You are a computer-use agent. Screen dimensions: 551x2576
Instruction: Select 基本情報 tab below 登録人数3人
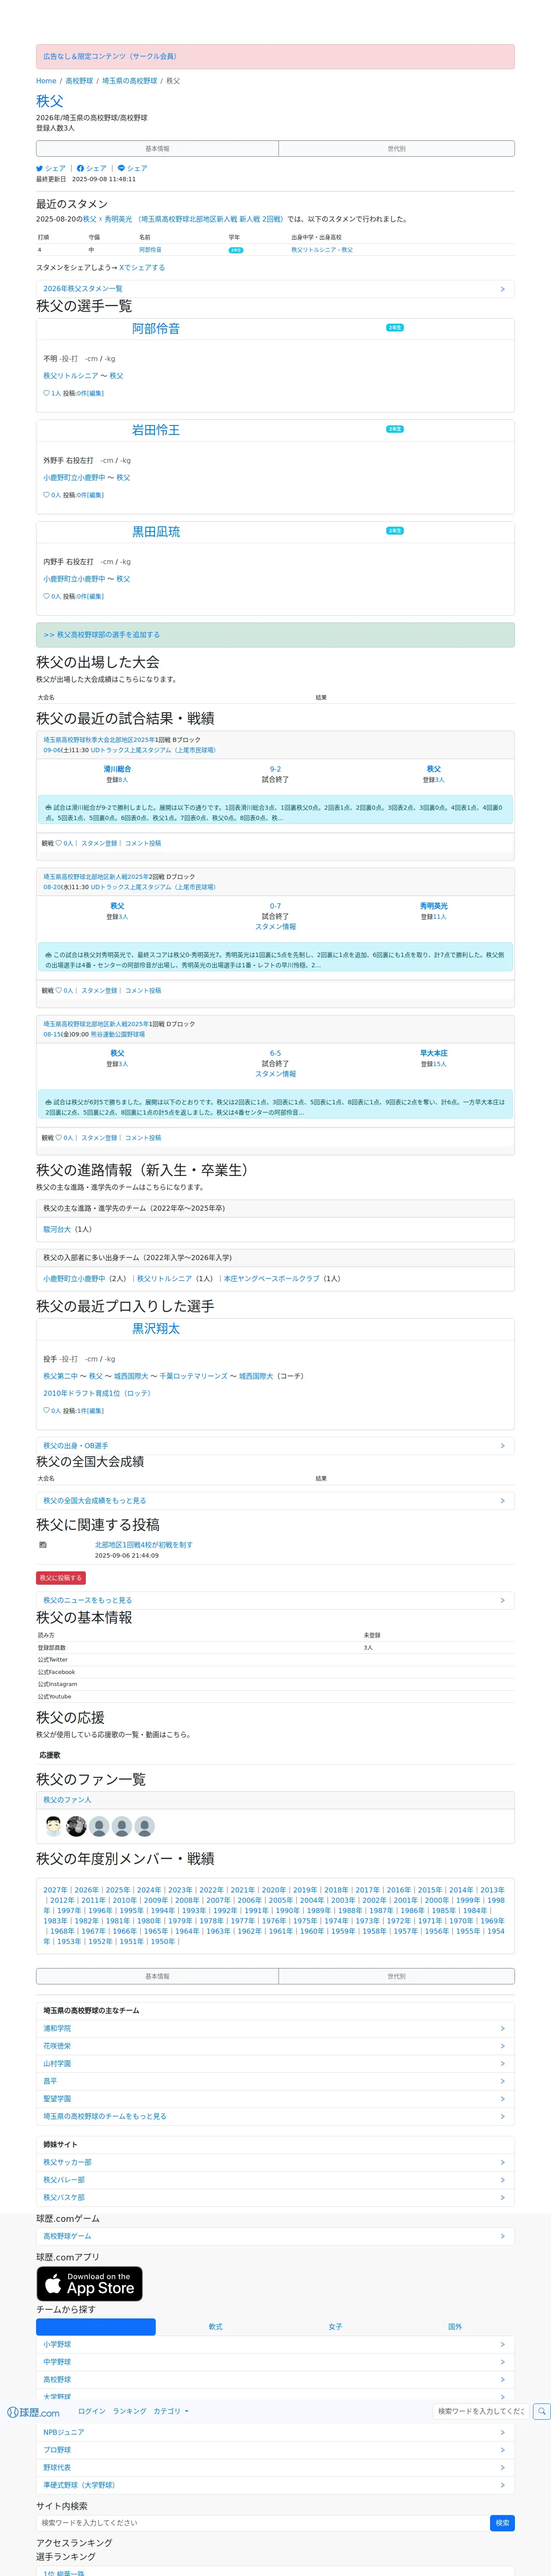point(157,149)
